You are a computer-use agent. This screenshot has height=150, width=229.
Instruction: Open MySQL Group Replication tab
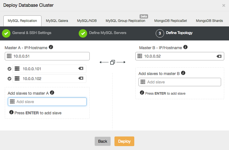125,21
